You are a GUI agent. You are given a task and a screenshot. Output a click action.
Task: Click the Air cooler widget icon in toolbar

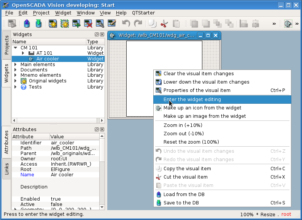click(288, 24)
